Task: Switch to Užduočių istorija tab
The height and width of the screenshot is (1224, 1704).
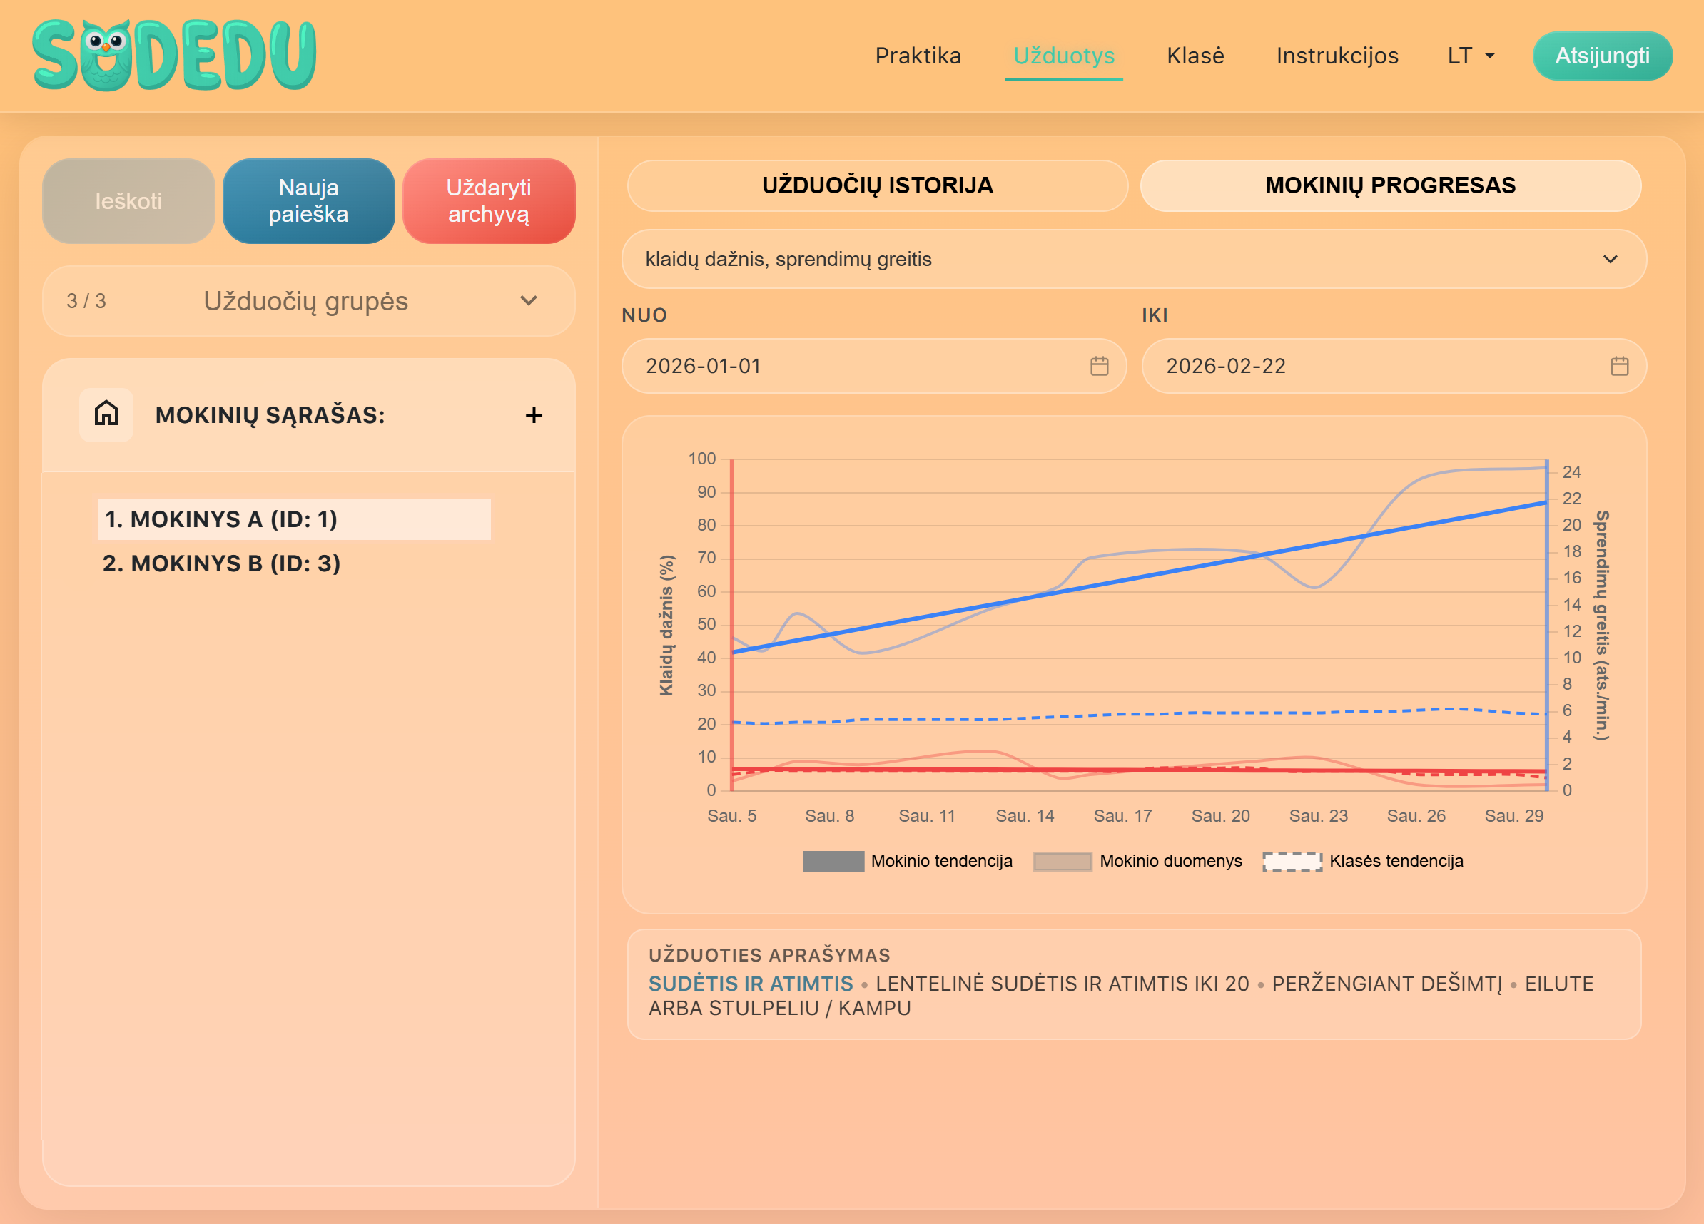Action: pos(877,185)
